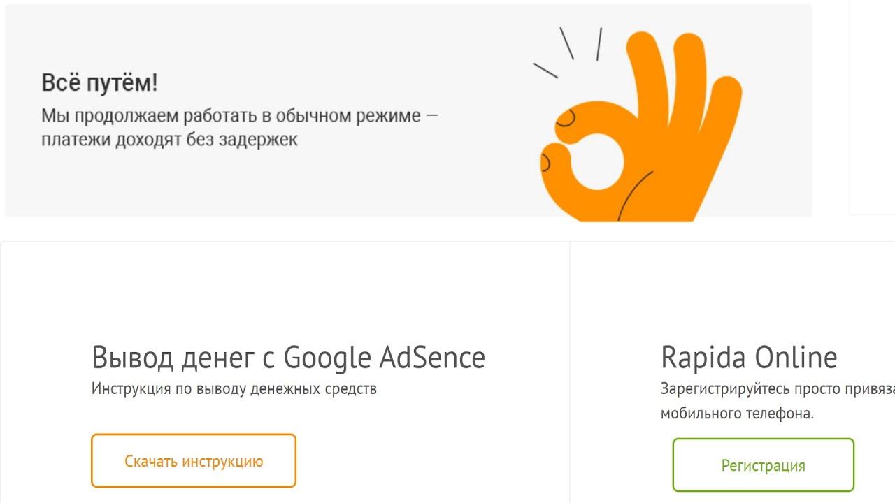895x503 pixels.
Task: Click the word Google in the heading
Action: click(x=327, y=358)
